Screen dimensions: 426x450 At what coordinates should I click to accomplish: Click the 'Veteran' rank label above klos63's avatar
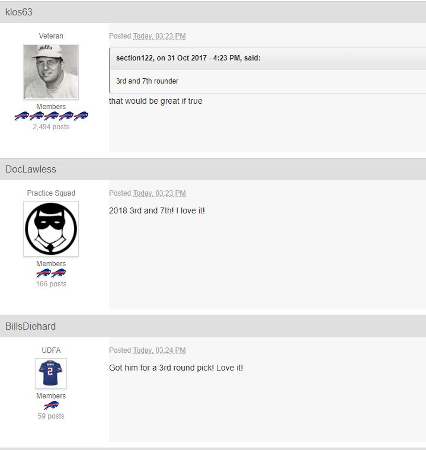tap(51, 36)
